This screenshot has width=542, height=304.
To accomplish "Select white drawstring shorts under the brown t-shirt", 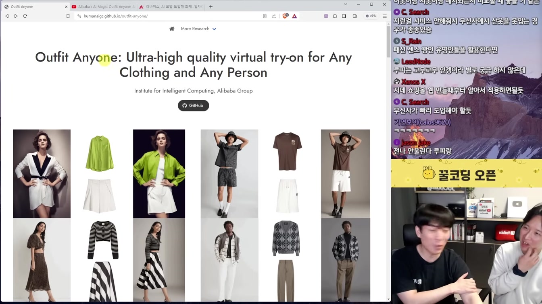I will point(288,196).
